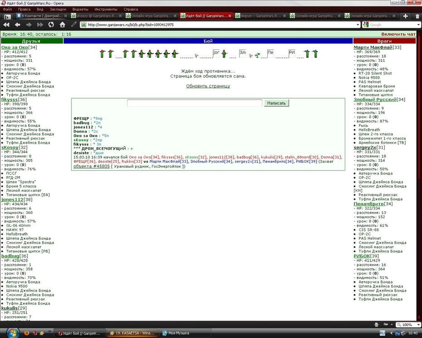
Task: Open the Firefox icon in the taskbar
Action: point(26,333)
